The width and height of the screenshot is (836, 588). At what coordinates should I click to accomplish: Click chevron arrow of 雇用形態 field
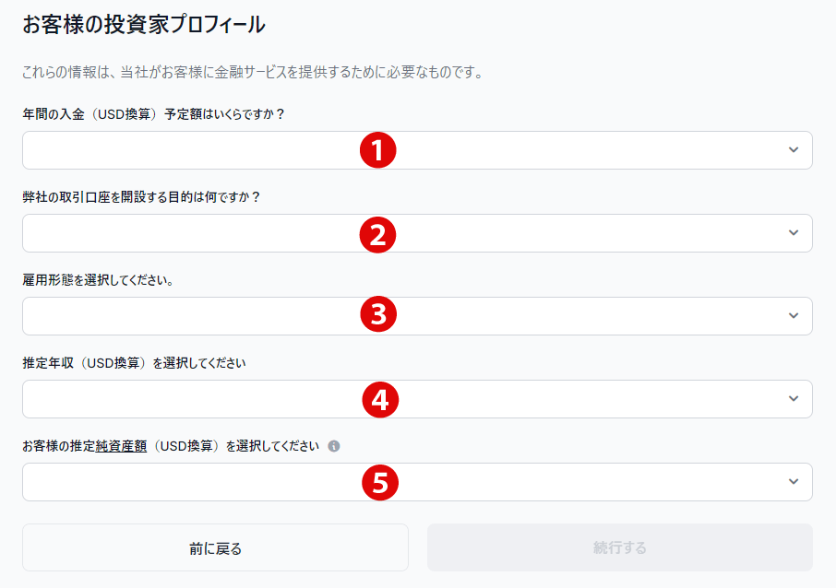[x=794, y=316]
